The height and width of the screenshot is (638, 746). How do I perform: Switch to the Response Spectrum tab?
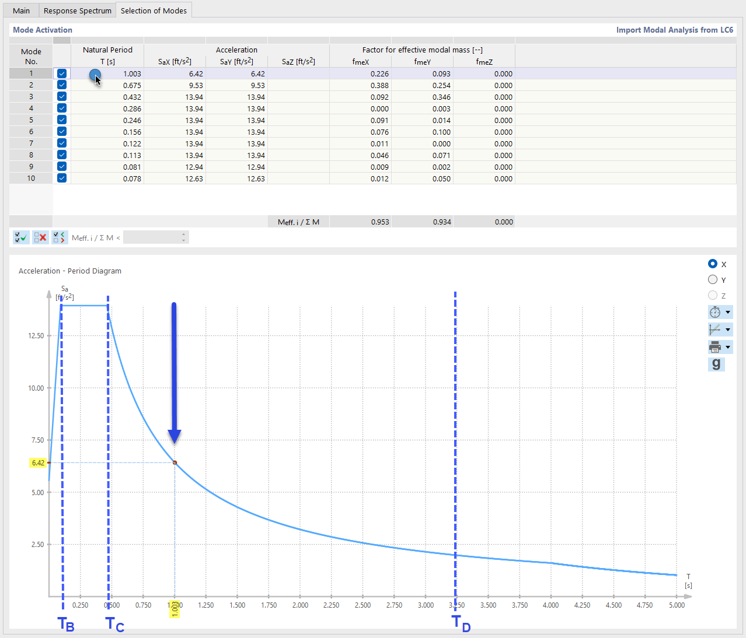click(77, 10)
